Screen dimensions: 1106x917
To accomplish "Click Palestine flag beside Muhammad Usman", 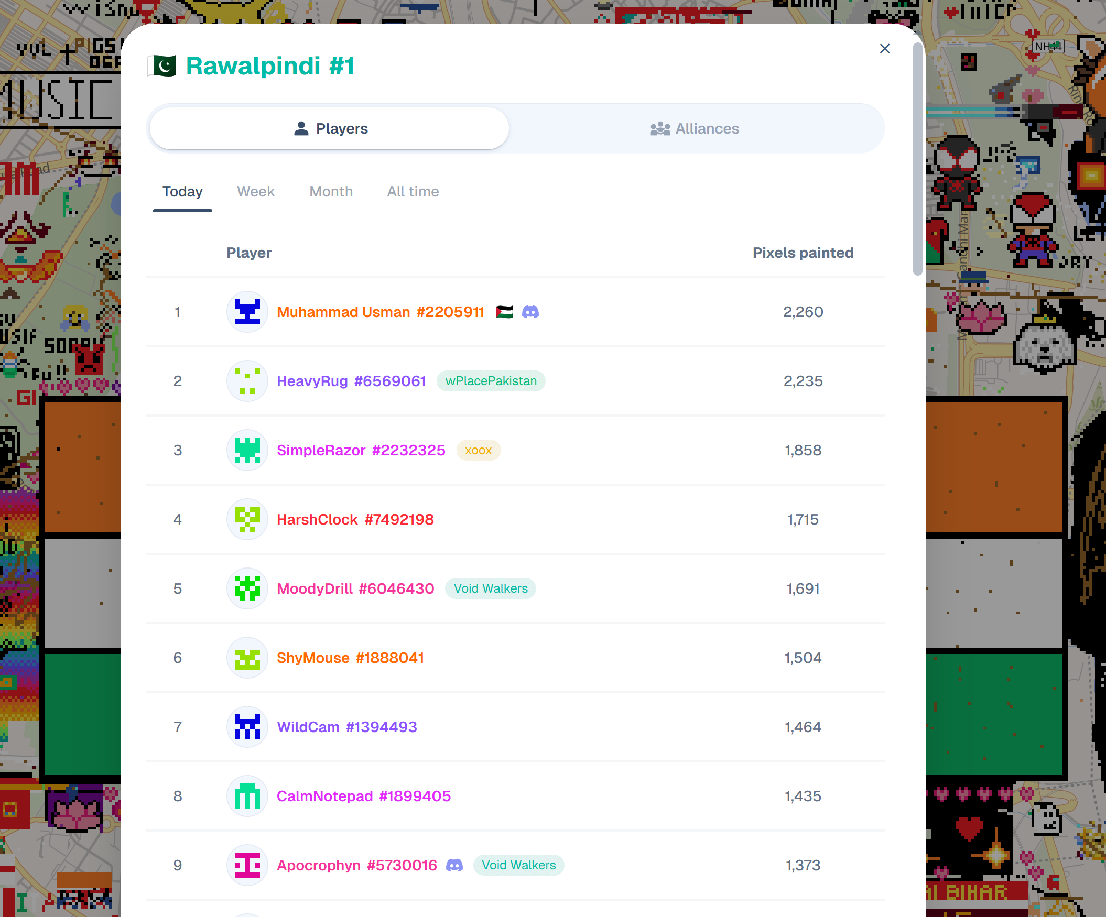I will pyautogui.click(x=504, y=312).
